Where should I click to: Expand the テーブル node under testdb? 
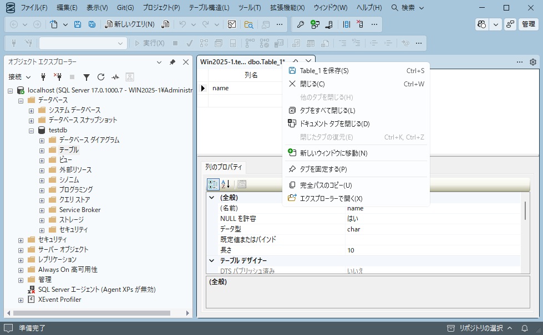41,150
